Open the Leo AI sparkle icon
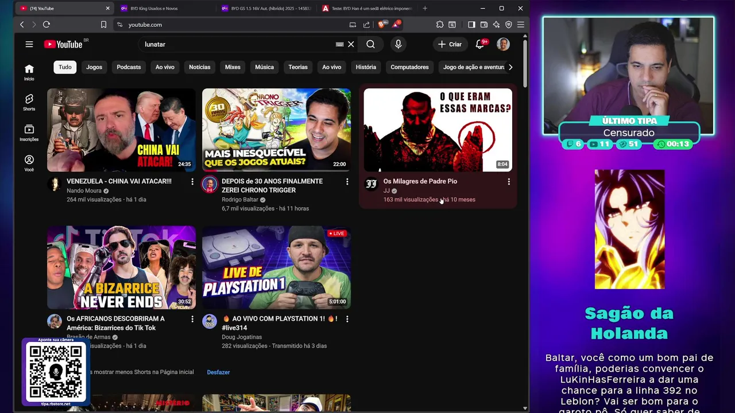This screenshot has width=735, height=413. click(496, 25)
